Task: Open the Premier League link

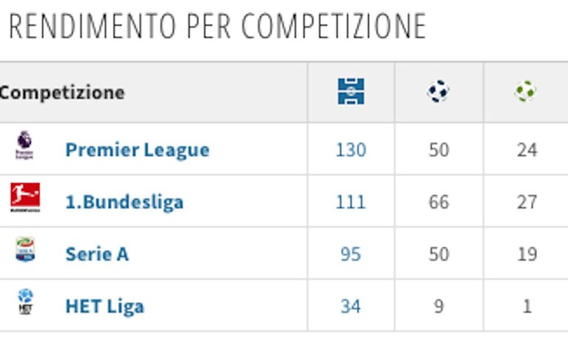Action: 137,150
